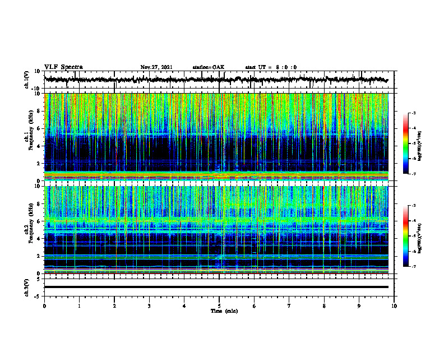Click time axis tick label "7"
This screenshot has width=444, height=343.
(289, 306)
